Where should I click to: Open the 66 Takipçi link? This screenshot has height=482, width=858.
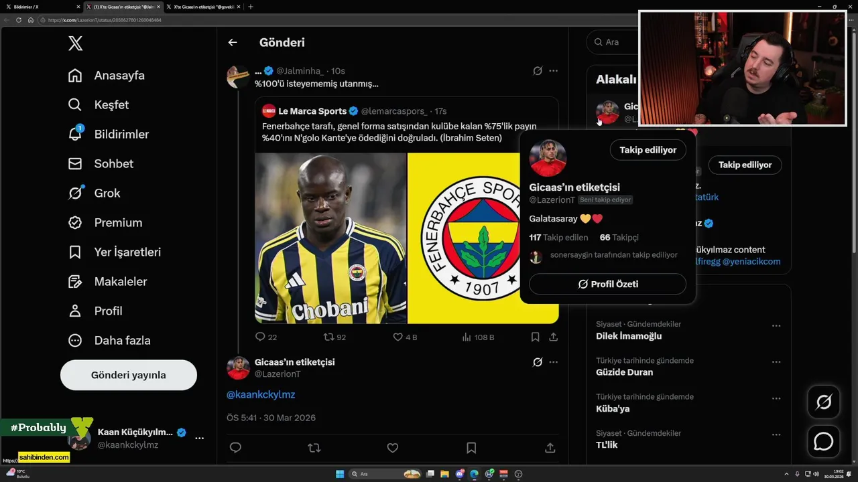click(619, 238)
